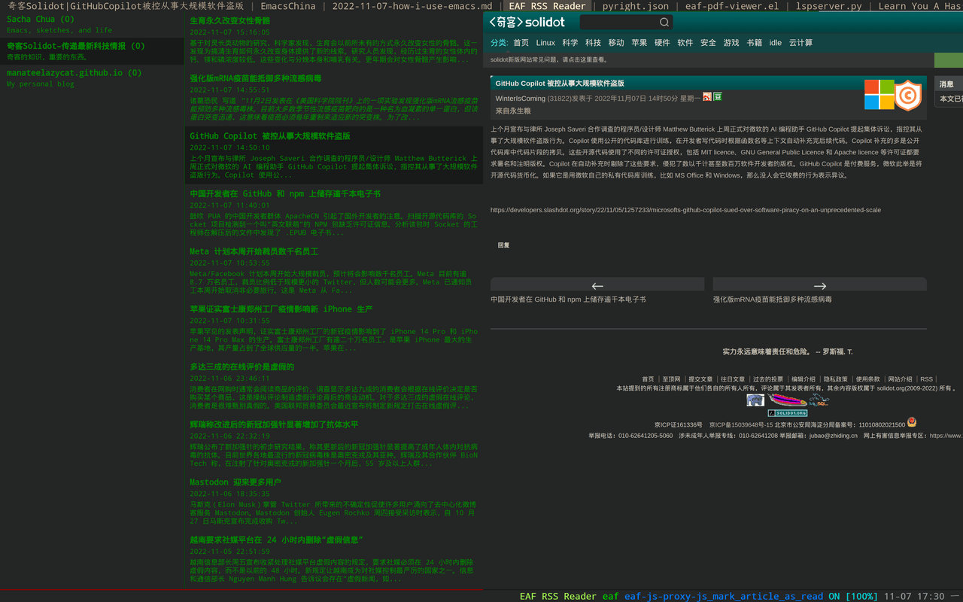Viewport: 963px width, 602px height.
Task: Open the 苹果 category on Solidot
Action: click(x=639, y=43)
